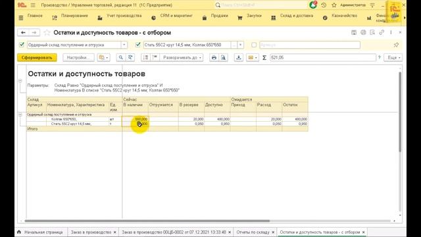Open the ellipsis select button of nomenclature field
Image resolution: width=421 pixels, height=237 pixels.
tap(234, 45)
